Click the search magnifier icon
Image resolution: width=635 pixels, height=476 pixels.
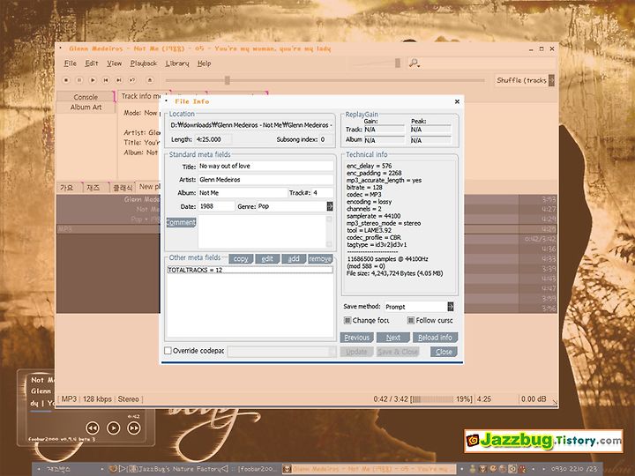[x=414, y=63]
